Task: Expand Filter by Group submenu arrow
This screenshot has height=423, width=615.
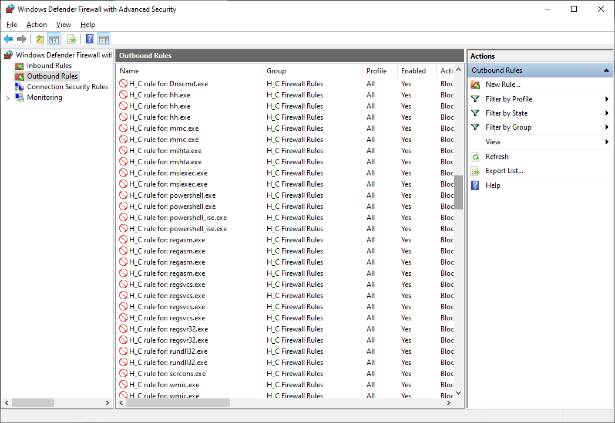Action: pos(607,127)
